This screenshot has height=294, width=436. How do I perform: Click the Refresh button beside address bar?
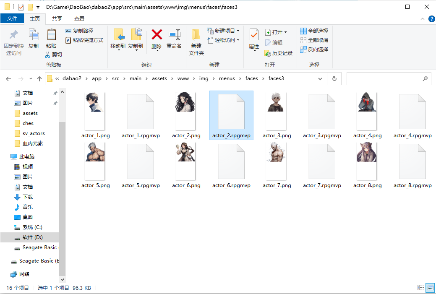(334, 79)
